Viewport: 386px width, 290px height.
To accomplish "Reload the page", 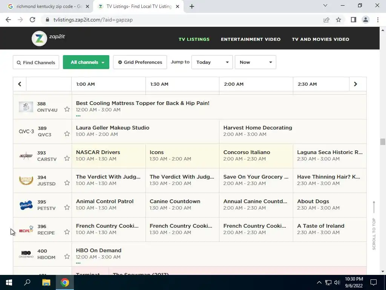I will click(32, 20).
